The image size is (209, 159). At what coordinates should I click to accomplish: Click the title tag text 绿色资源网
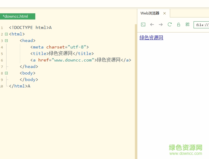click(x=60, y=53)
